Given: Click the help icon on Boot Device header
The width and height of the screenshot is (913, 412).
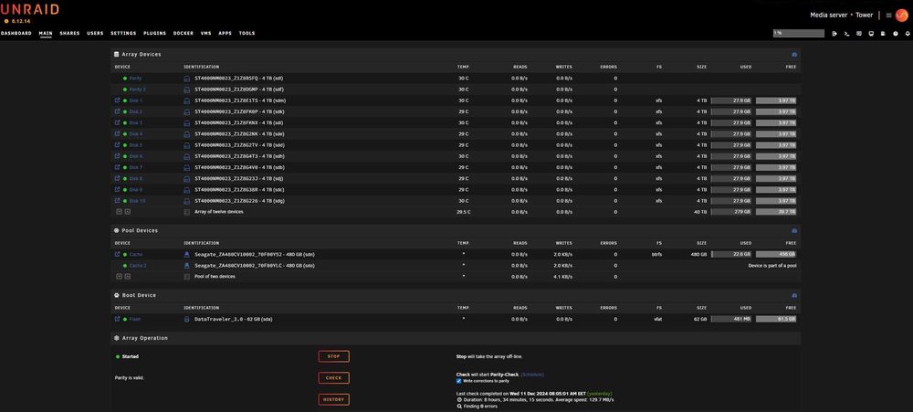Looking at the screenshot, I should [794, 295].
